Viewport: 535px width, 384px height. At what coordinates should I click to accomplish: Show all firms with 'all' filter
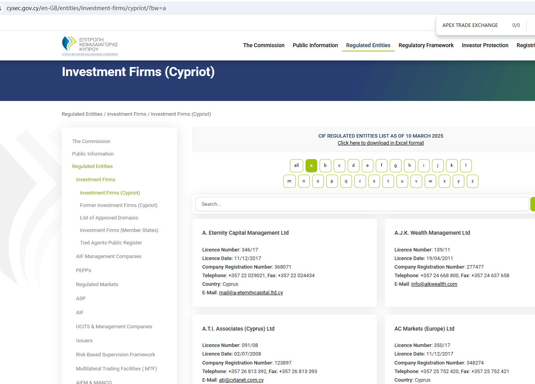(x=296, y=166)
